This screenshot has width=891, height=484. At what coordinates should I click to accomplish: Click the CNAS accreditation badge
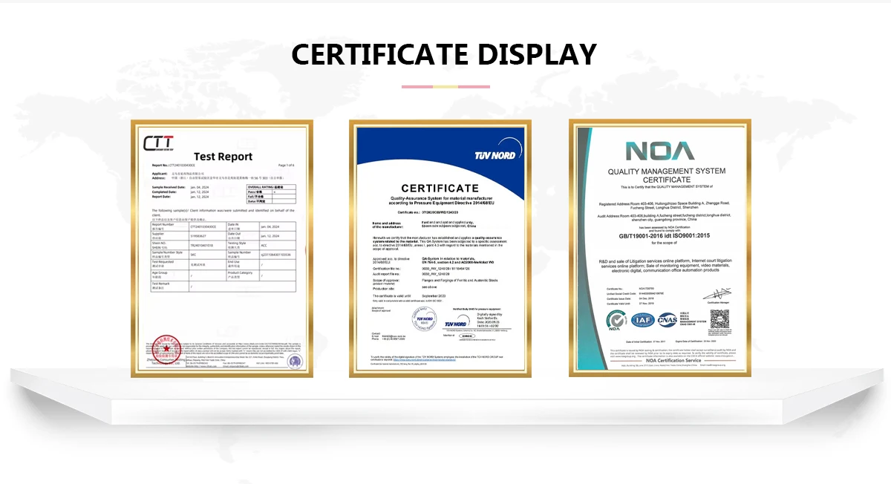[x=667, y=320]
